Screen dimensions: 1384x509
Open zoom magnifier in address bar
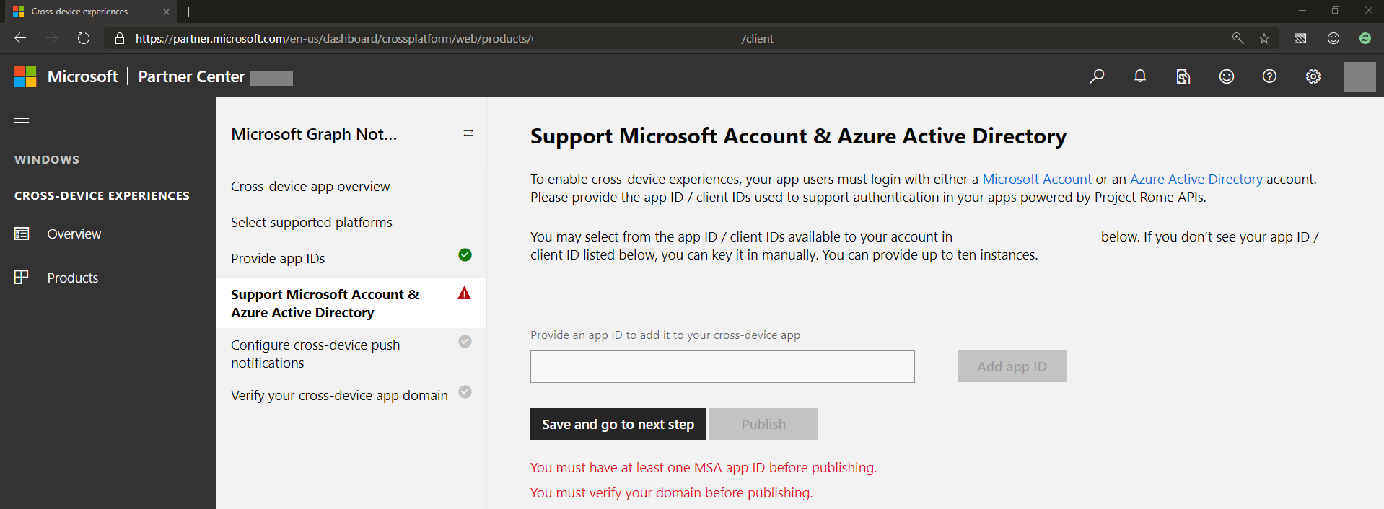click(1238, 38)
